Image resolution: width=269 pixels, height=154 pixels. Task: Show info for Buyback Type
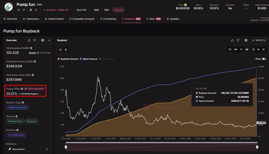[x=23, y=103]
